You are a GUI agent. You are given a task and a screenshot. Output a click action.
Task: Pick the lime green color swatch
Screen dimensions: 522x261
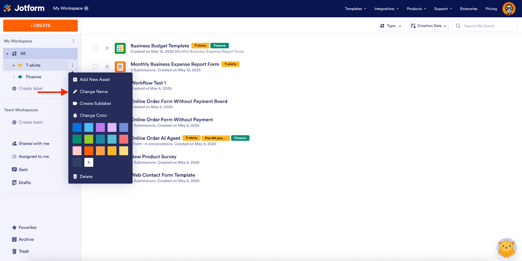(x=89, y=139)
